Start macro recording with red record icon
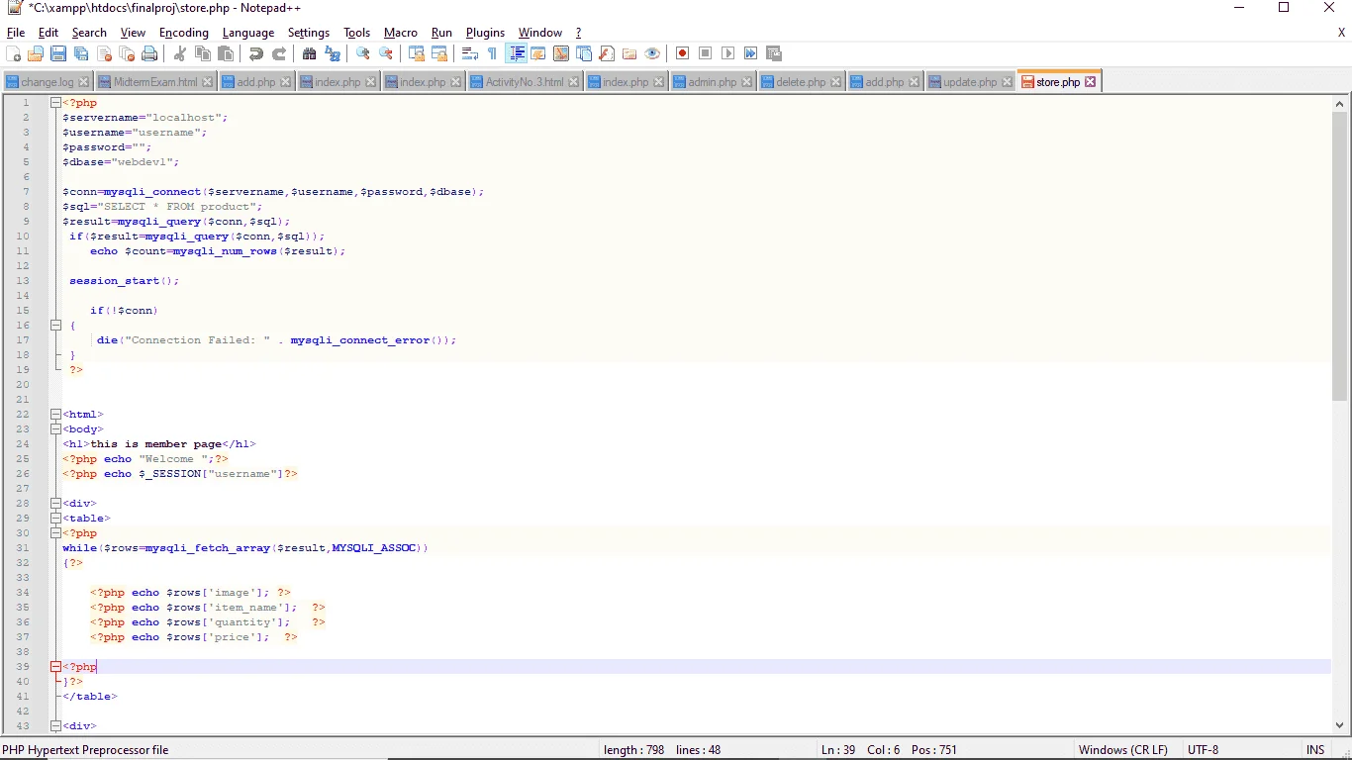This screenshot has width=1352, height=760. tap(682, 53)
